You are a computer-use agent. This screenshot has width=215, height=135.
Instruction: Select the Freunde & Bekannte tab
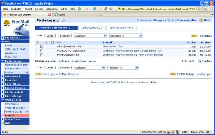(x=57, y=28)
